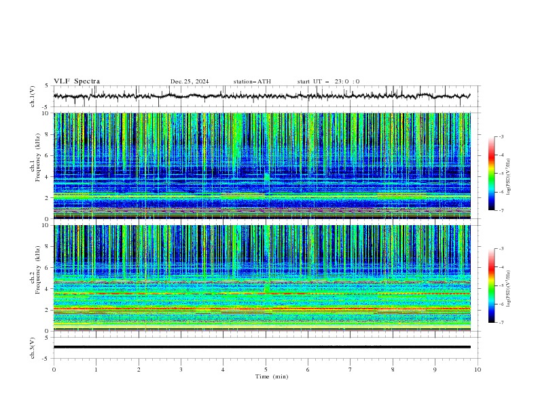Click the time axis tick label "1"
538x415 pixels.
96,370
